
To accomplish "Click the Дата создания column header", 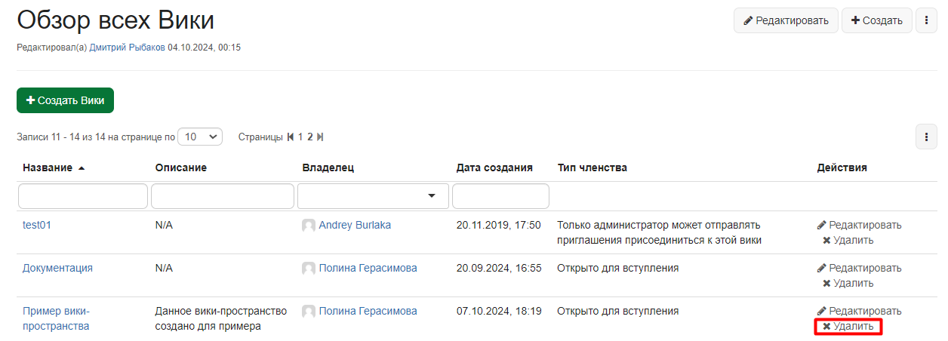I will 494,167.
